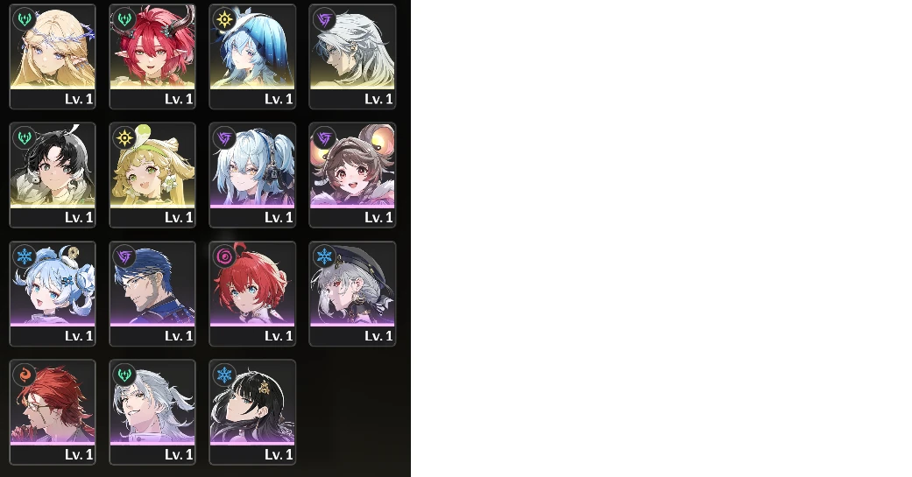Click sun icon on blue-haired hat girl

[224, 19]
